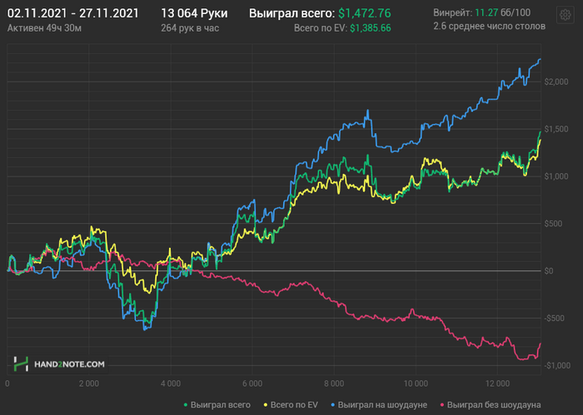Click the '264 рук в час' text

tap(190, 28)
